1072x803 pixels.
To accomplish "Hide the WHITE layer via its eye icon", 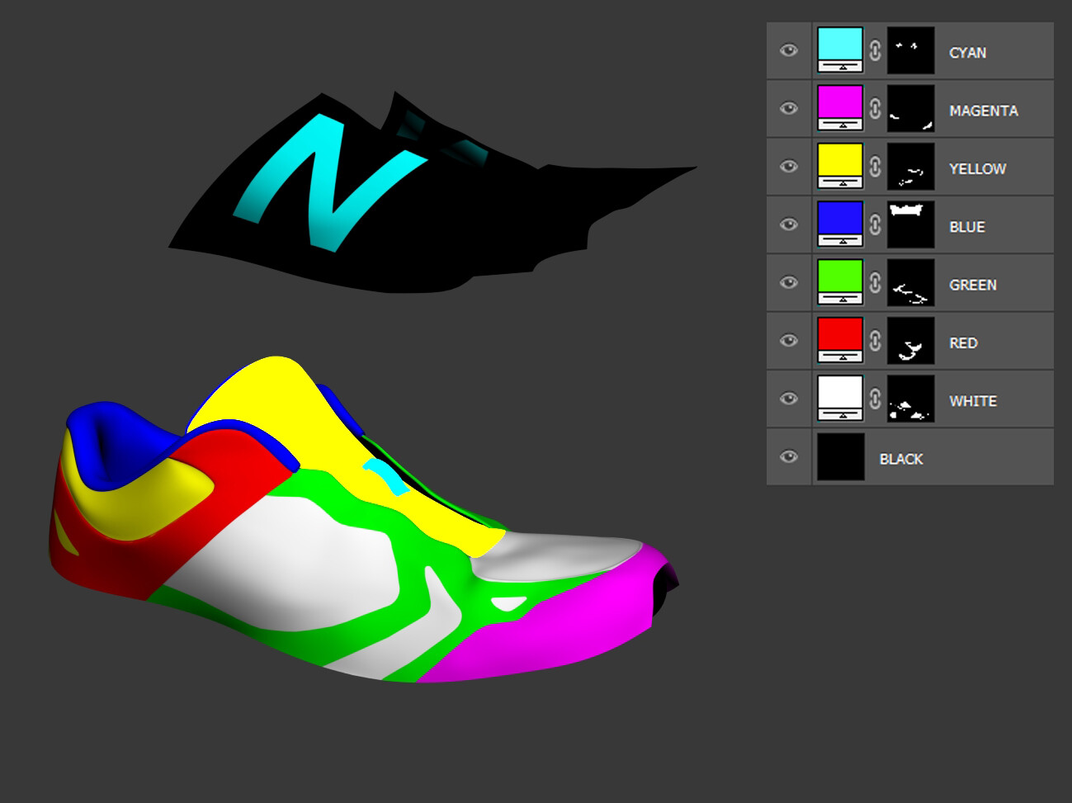I will point(789,399).
